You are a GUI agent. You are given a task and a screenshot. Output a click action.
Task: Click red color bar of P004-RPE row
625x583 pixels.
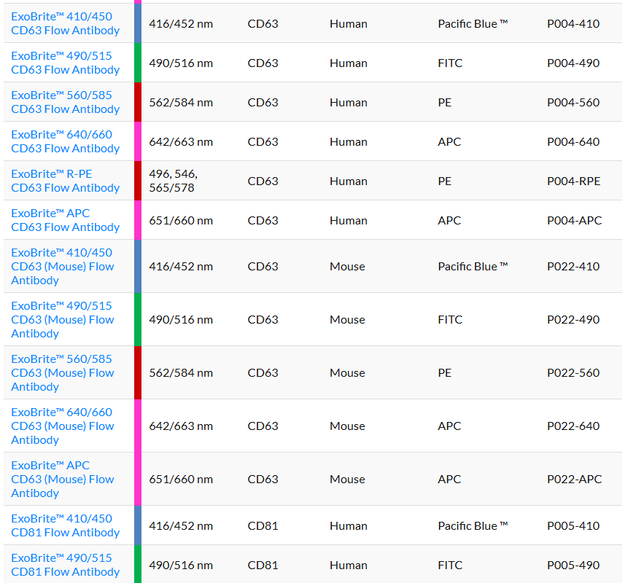coord(138,181)
